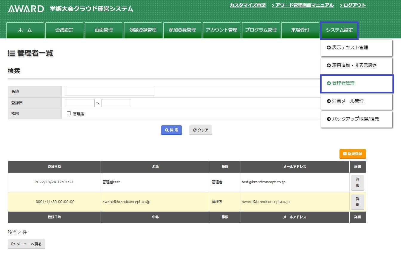
Task: Open the システム設定 dropdown tab
Action: pos(339,30)
